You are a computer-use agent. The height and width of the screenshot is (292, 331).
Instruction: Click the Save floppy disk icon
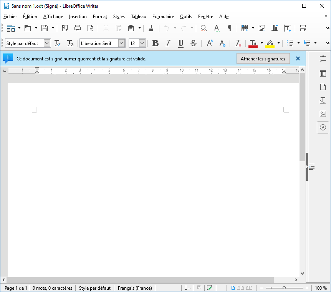coord(45,28)
